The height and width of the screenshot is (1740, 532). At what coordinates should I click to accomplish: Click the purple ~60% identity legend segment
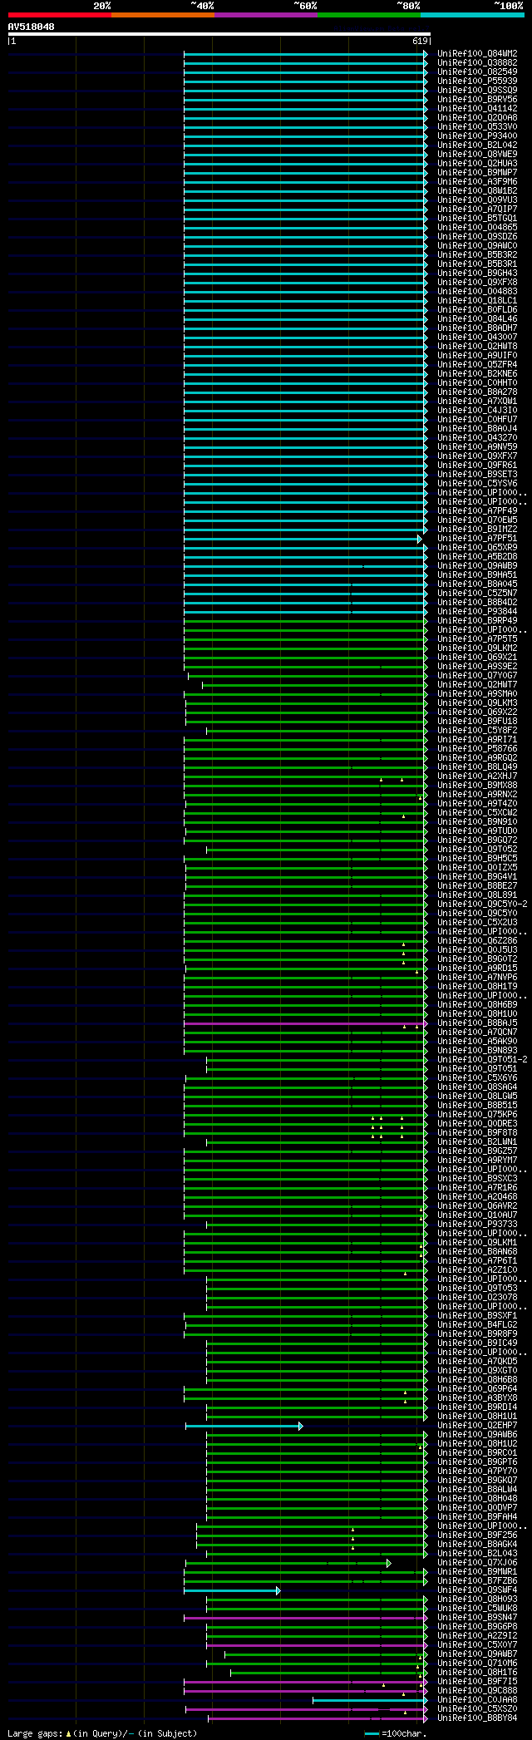pyautogui.click(x=266, y=15)
